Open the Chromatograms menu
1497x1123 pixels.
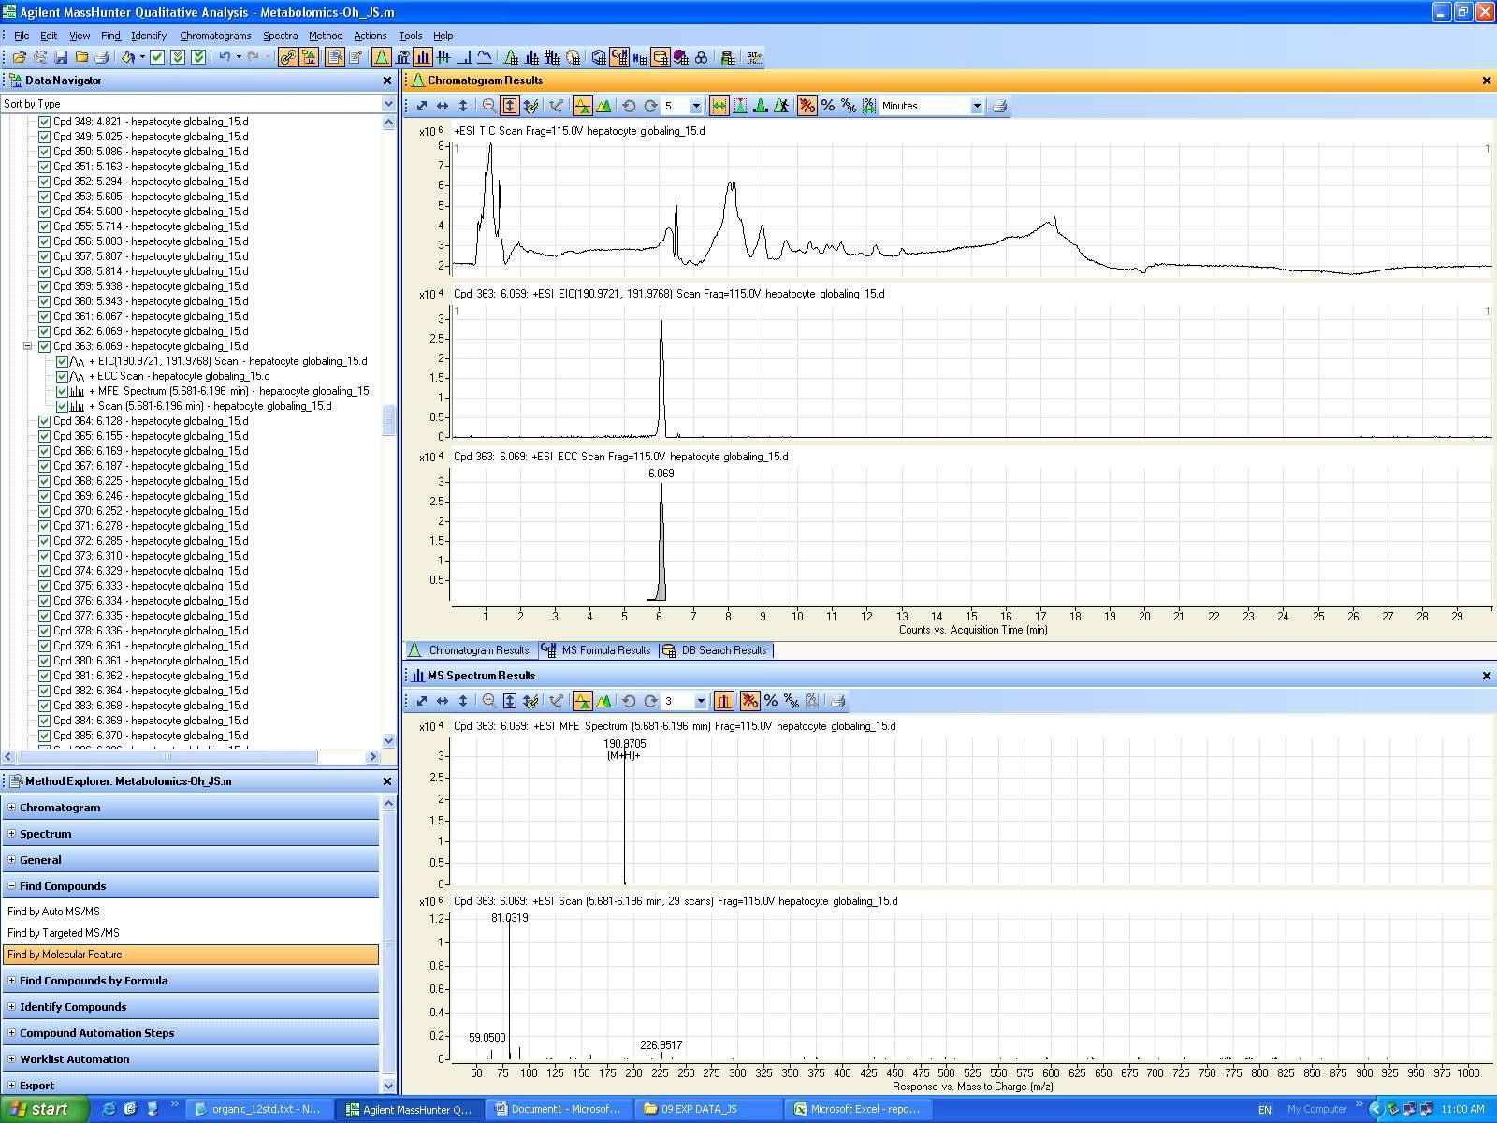tap(215, 36)
